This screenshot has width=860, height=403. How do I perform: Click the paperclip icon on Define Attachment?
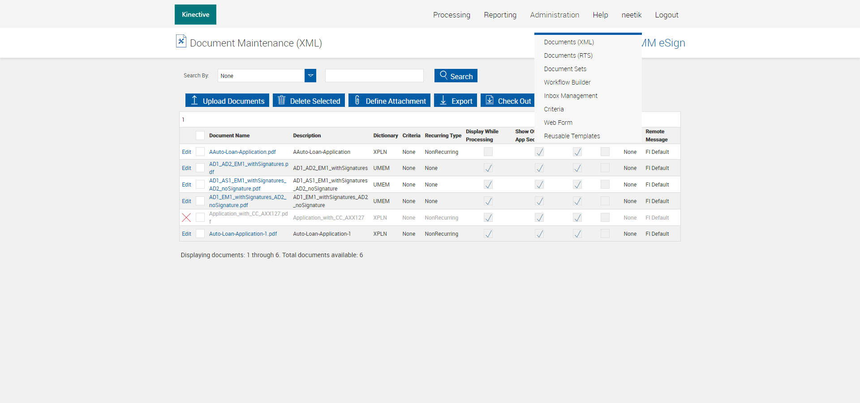click(357, 100)
